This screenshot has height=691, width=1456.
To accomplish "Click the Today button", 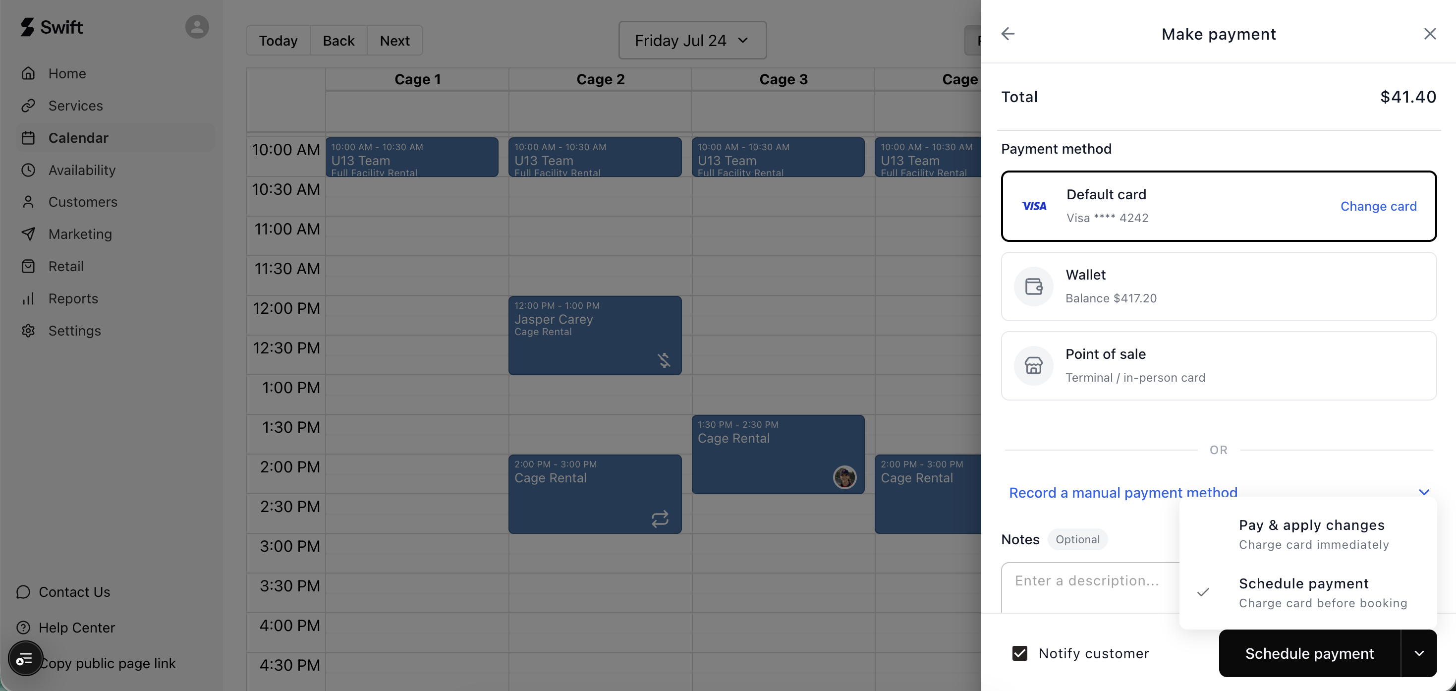I will (278, 41).
